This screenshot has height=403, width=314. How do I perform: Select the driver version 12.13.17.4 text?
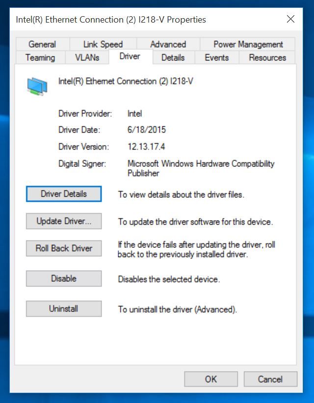[146, 147]
